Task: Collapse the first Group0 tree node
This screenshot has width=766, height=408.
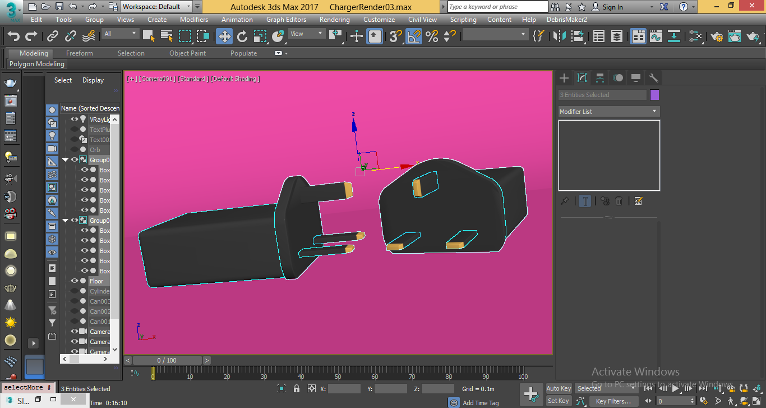Action: click(66, 160)
